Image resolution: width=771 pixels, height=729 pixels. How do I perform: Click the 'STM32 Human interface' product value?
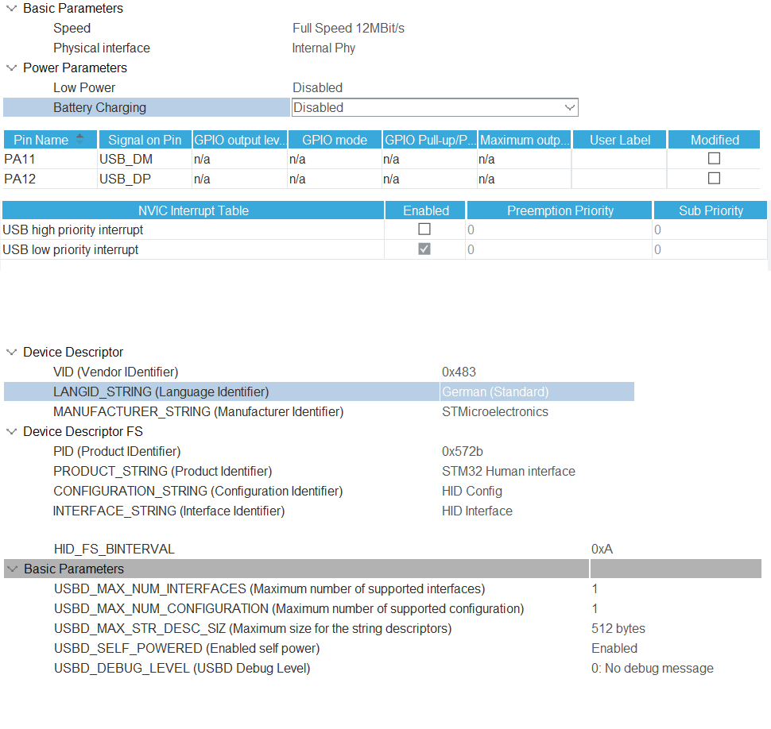(x=509, y=471)
